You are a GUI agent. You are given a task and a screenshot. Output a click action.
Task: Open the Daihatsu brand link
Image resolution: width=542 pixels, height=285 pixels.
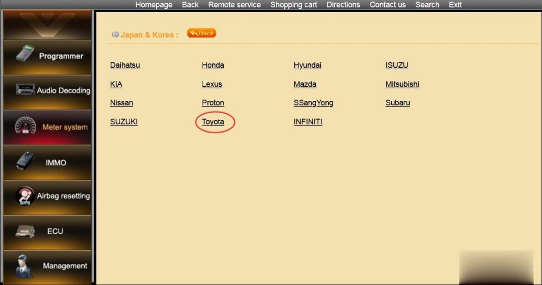(125, 65)
